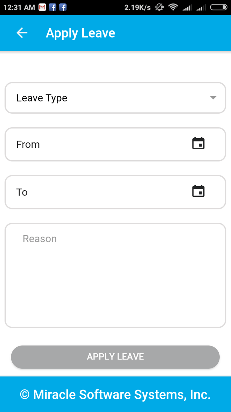
Task: Expand the Leave Type dropdown arrow
Action: 213,98
